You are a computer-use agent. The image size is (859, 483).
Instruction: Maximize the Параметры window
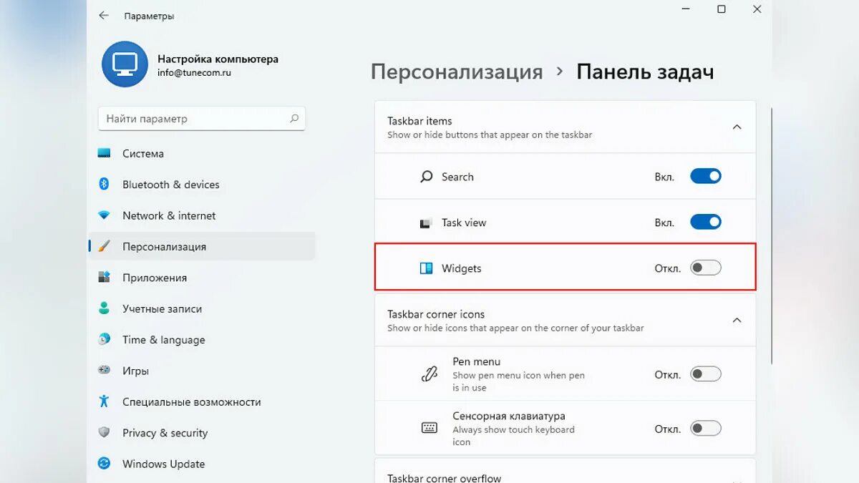point(722,9)
